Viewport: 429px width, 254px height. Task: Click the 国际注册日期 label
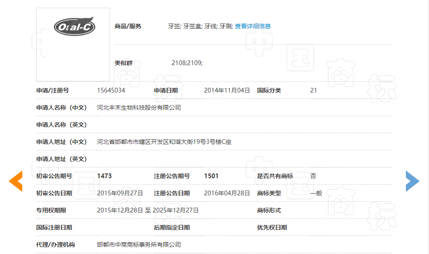(54, 227)
